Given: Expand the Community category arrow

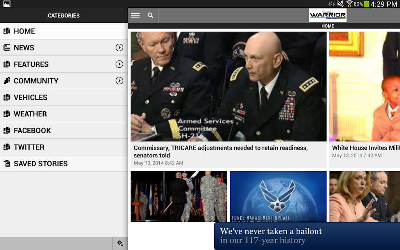Looking at the screenshot, I should (x=119, y=80).
